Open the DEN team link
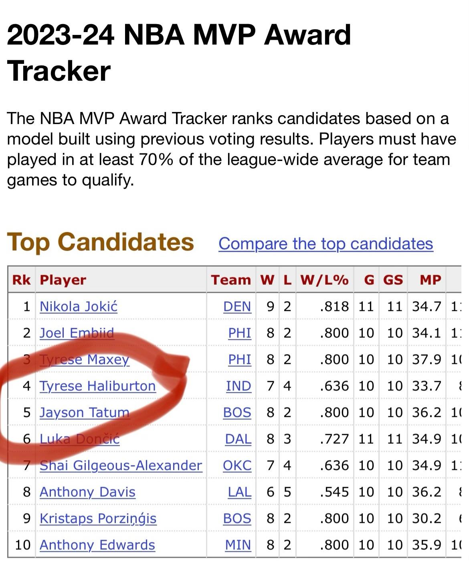The image size is (469, 569). (x=237, y=306)
